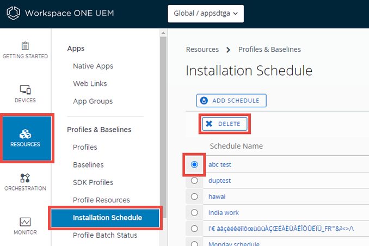The height and width of the screenshot is (246, 369).
Task: Select the India work radio button
Action: pyautogui.click(x=194, y=213)
